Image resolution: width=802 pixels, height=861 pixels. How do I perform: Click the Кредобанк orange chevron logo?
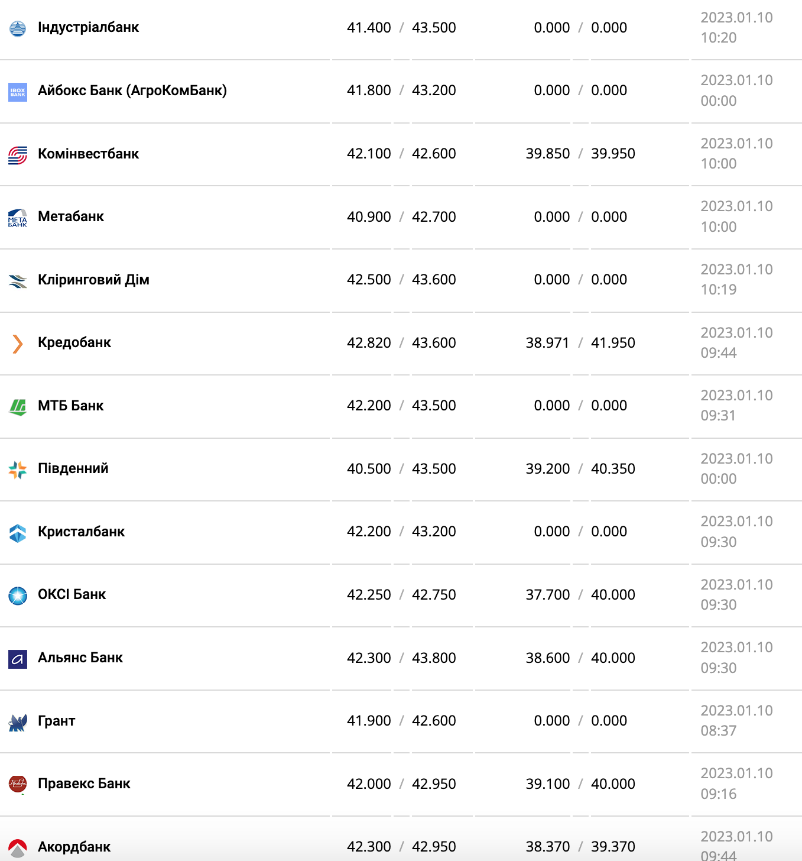click(18, 344)
